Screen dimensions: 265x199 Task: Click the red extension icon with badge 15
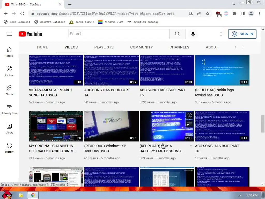(218, 14)
